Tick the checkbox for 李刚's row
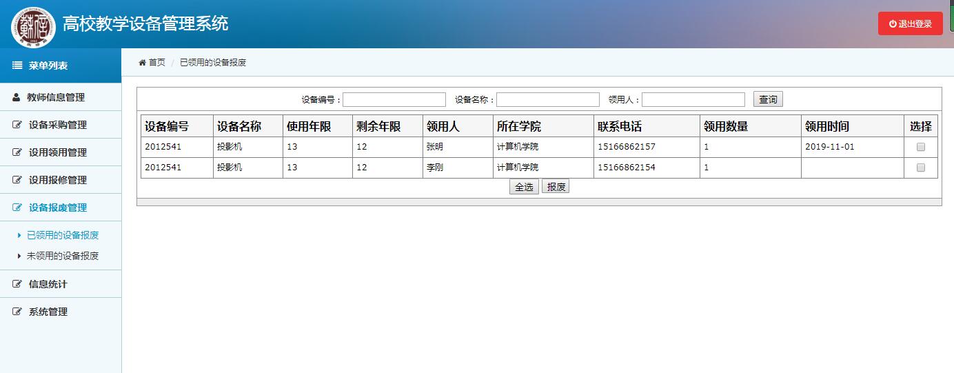954x373 pixels. 921,168
